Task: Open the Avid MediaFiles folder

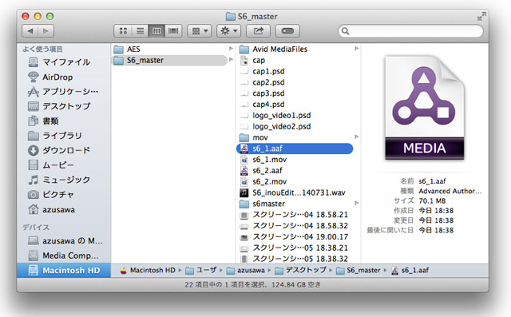Action: [274, 50]
